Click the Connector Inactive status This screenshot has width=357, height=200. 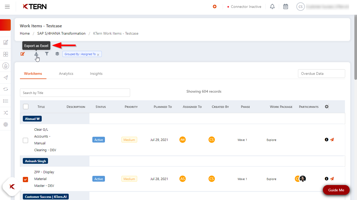(x=244, y=7)
